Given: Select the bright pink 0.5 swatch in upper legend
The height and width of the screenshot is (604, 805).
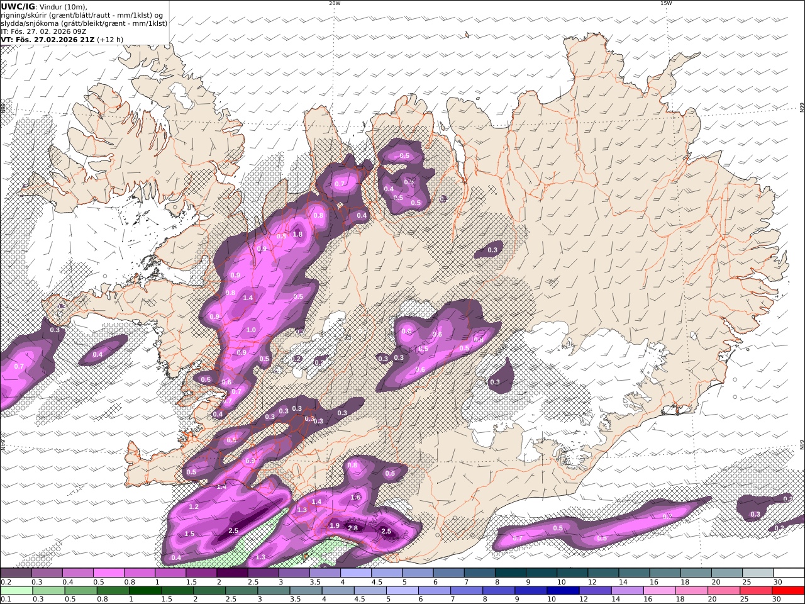Looking at the screenshot, I should (x=108, y=573).
